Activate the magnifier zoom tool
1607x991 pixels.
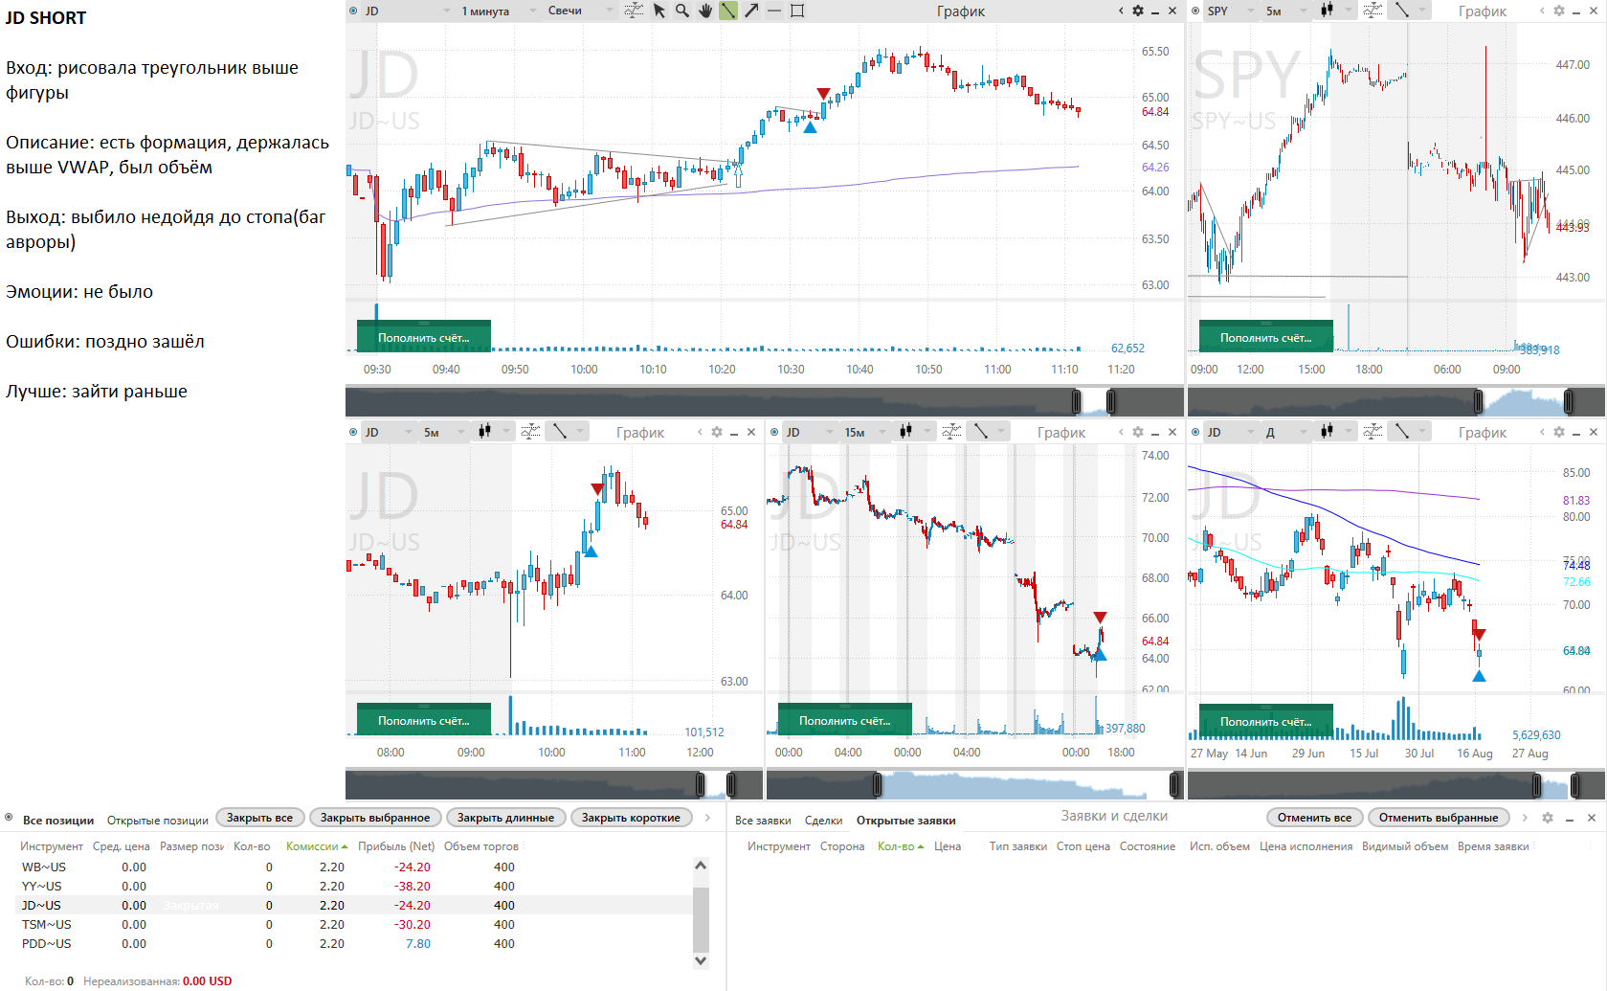point(682,11)
